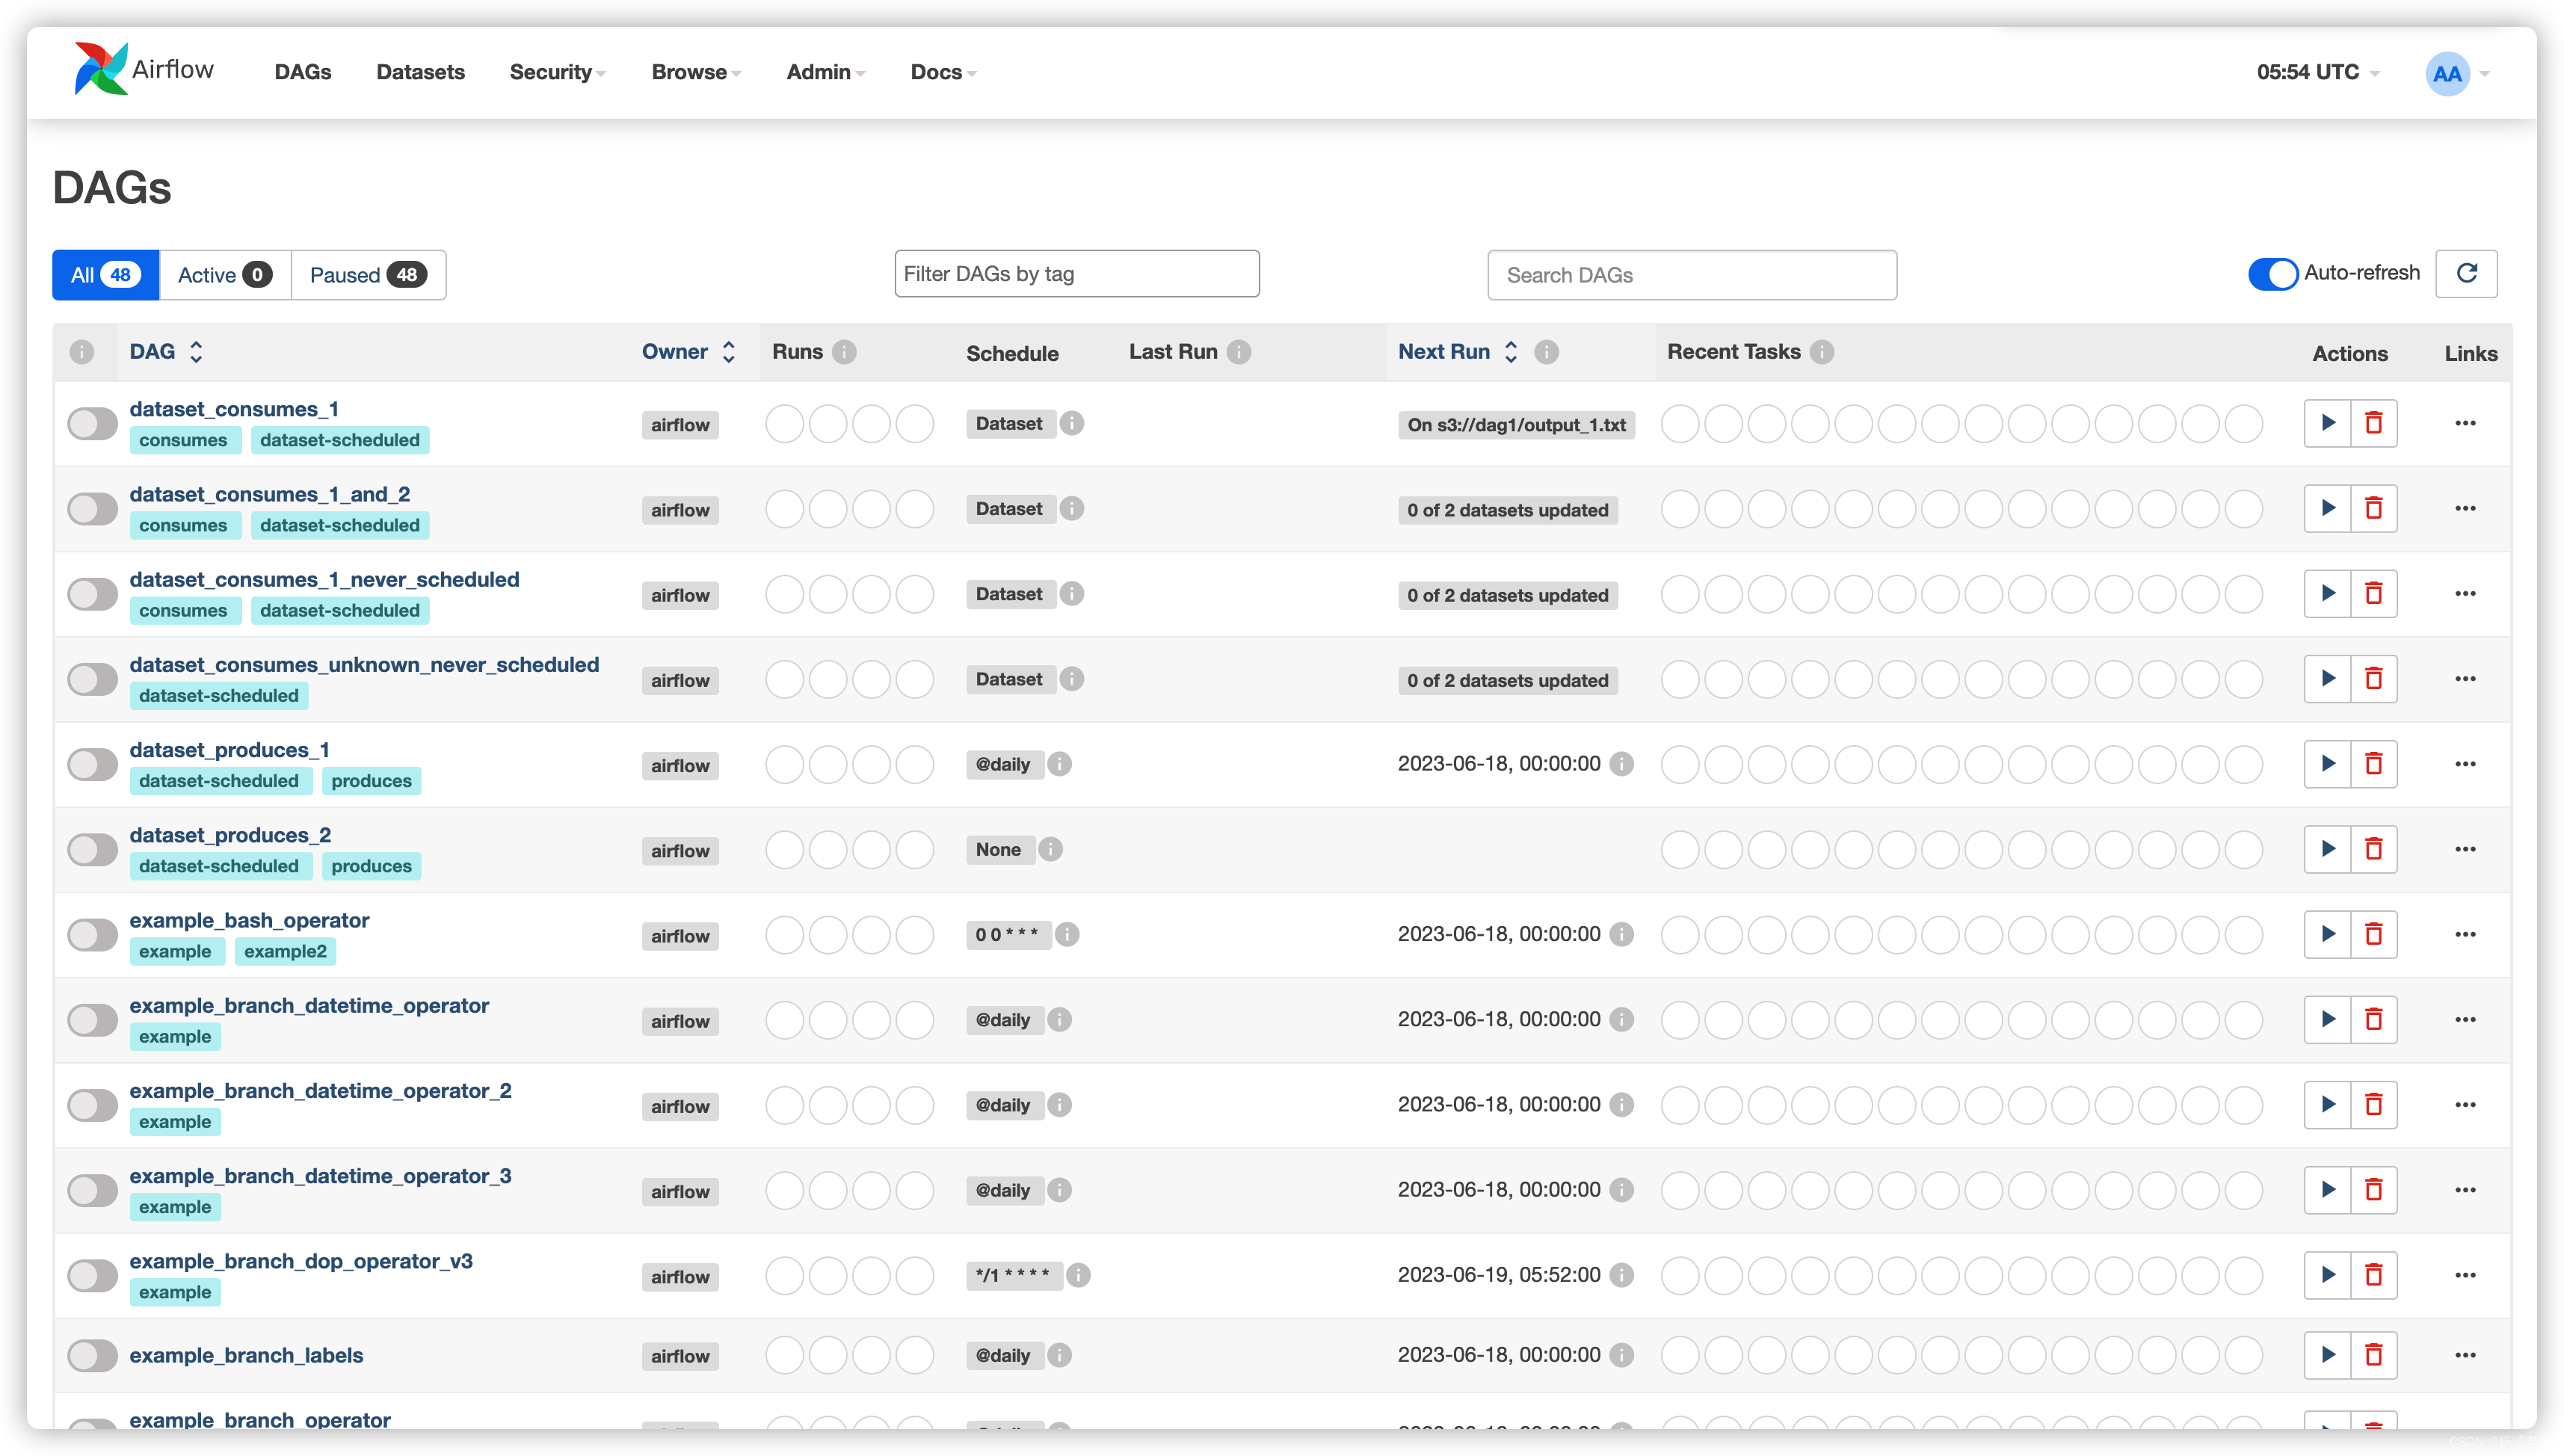This screenshot has height=1456, width=2564.
Task: Enable the dataset_produces_1 DAG toggle
Action: coord(92,765)
